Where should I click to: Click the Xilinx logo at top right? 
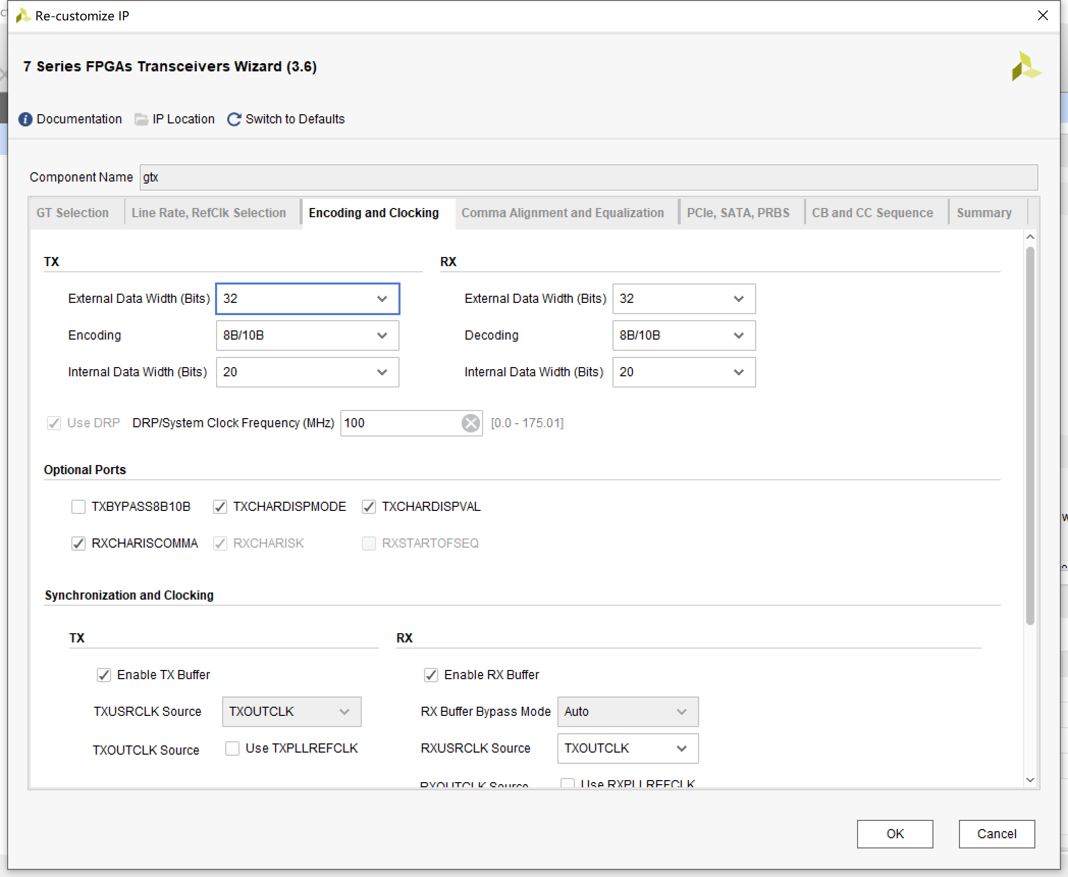click(1026, 66)
